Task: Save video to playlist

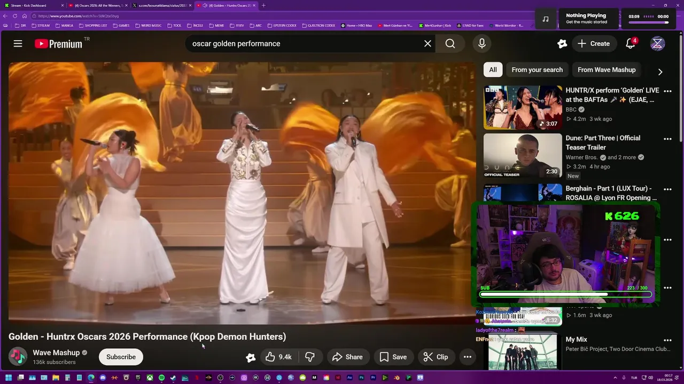Action: pos(393,357)
